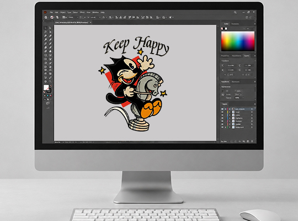Click the target circle of the Colors layer

[x=252, y=115]
